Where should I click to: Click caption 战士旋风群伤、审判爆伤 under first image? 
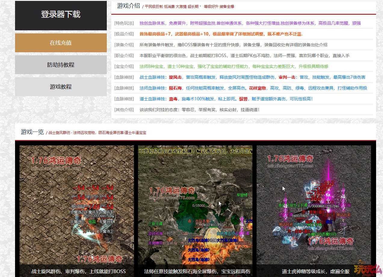click(x=79, y=271)
